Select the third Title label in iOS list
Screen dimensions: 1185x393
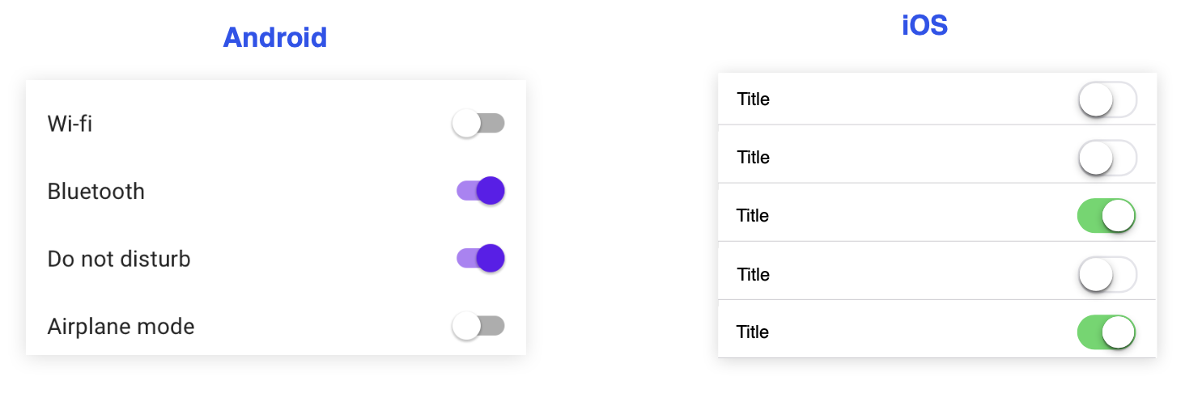coord(753,216)
